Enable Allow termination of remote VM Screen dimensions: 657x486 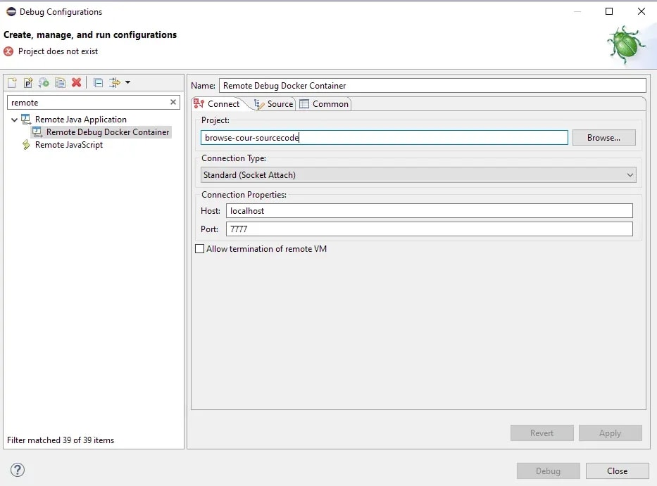(200, 248)
